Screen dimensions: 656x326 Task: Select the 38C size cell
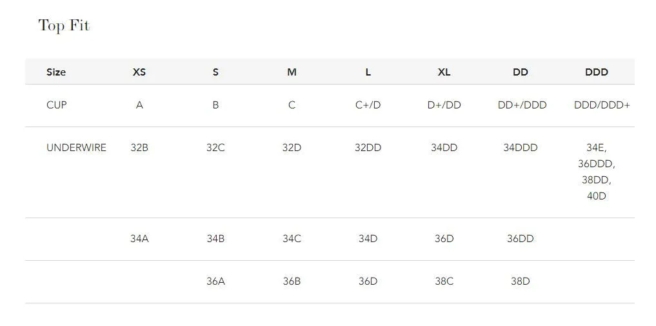click(x=444, y=281)
